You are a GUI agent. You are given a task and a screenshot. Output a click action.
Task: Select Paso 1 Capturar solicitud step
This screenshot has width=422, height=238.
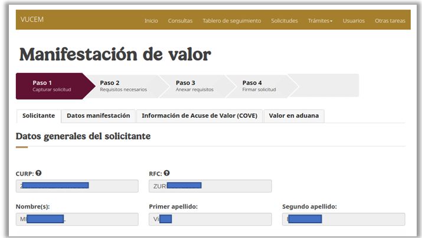[51, 86]
